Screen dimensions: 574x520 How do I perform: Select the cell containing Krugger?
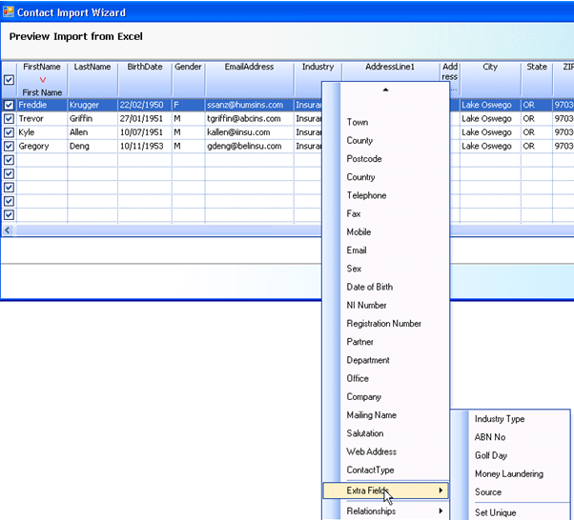(92, 105)
